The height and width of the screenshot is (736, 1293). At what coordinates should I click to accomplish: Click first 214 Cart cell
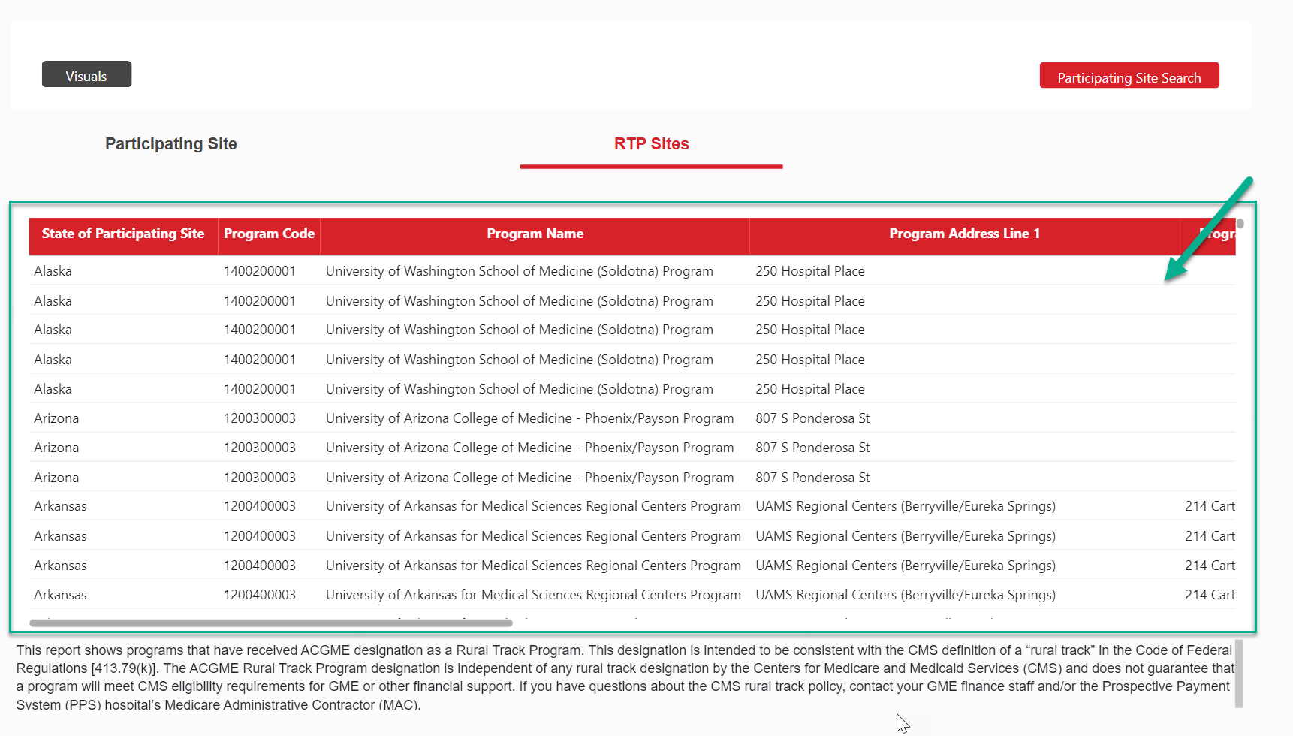click(x=1210, y=506)
